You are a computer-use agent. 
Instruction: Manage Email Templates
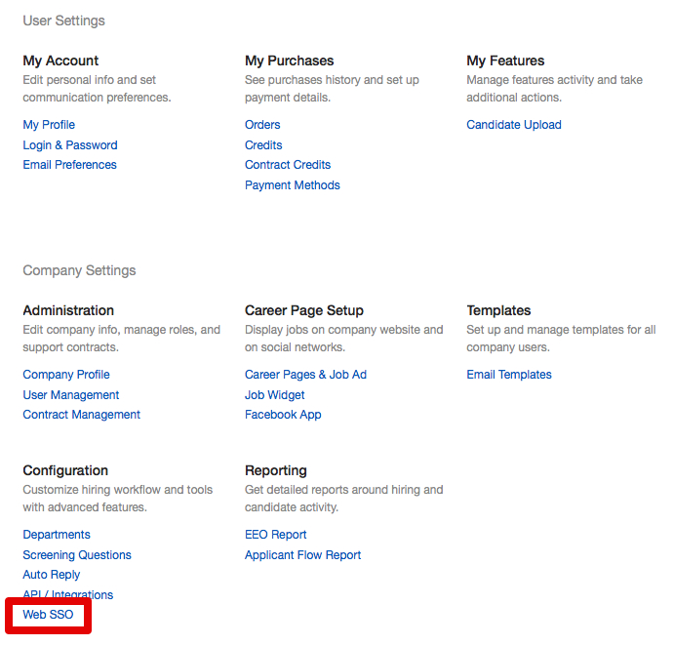(x=509, y=375)
